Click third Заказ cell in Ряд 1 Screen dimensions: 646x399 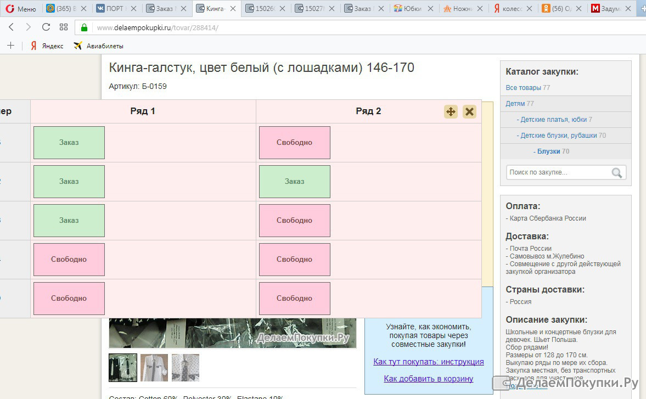tap(69, 221)
